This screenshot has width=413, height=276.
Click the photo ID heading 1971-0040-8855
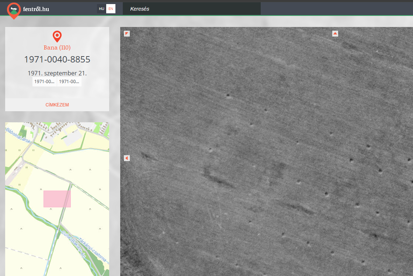pyautogui.click(x=57, y=59)
